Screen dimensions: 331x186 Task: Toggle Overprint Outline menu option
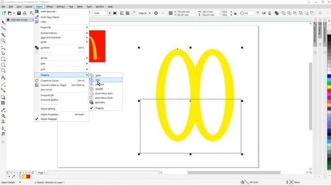(62, 100)
